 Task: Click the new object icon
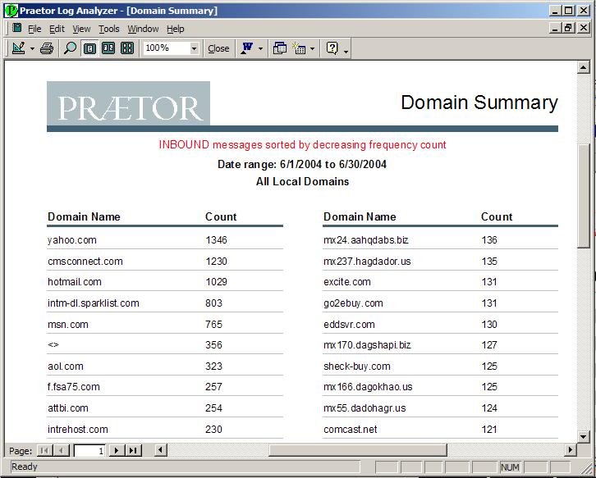299,48
